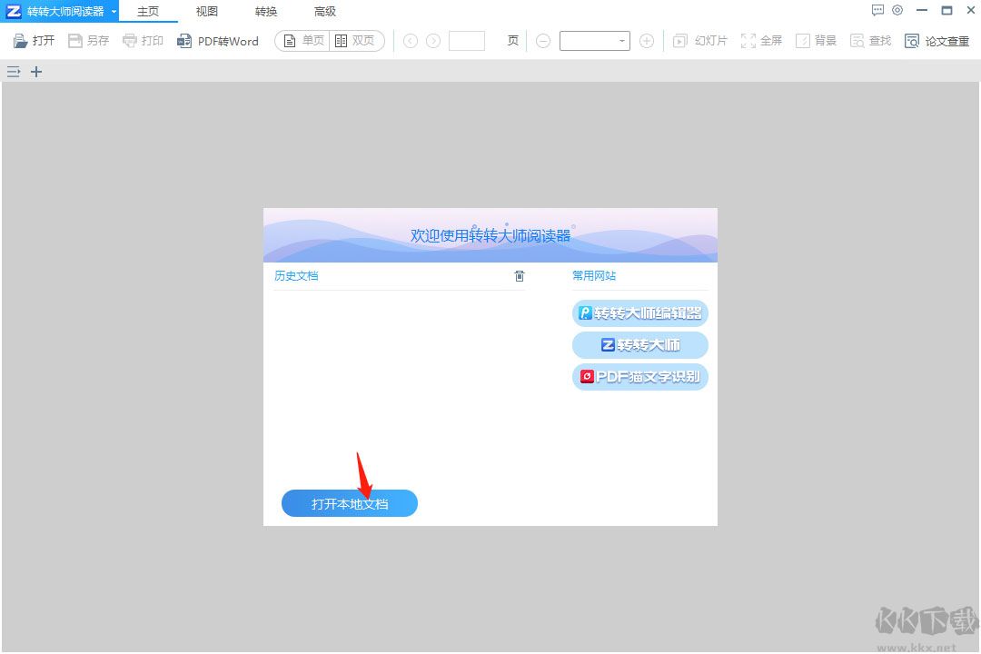Open the 高级 tab
The width and height of the screenshot is (981, 654).
(x=324, y=11)
